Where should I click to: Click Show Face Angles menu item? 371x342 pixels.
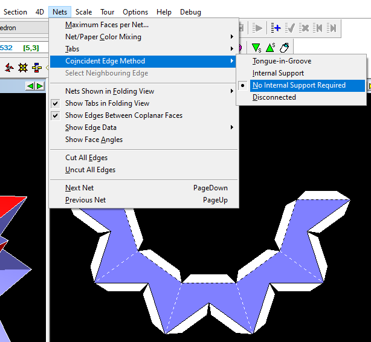tap(144, 140)
